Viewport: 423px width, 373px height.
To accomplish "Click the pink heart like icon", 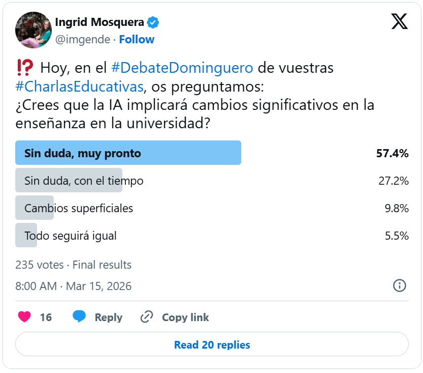I will click(24, 317).
